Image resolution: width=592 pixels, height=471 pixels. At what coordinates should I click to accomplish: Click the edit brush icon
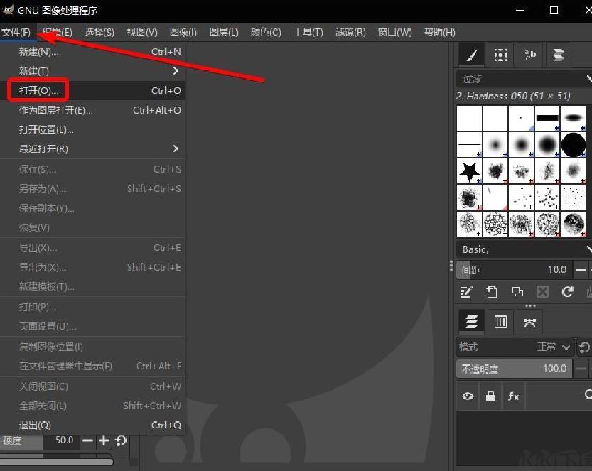coord(466,292)
